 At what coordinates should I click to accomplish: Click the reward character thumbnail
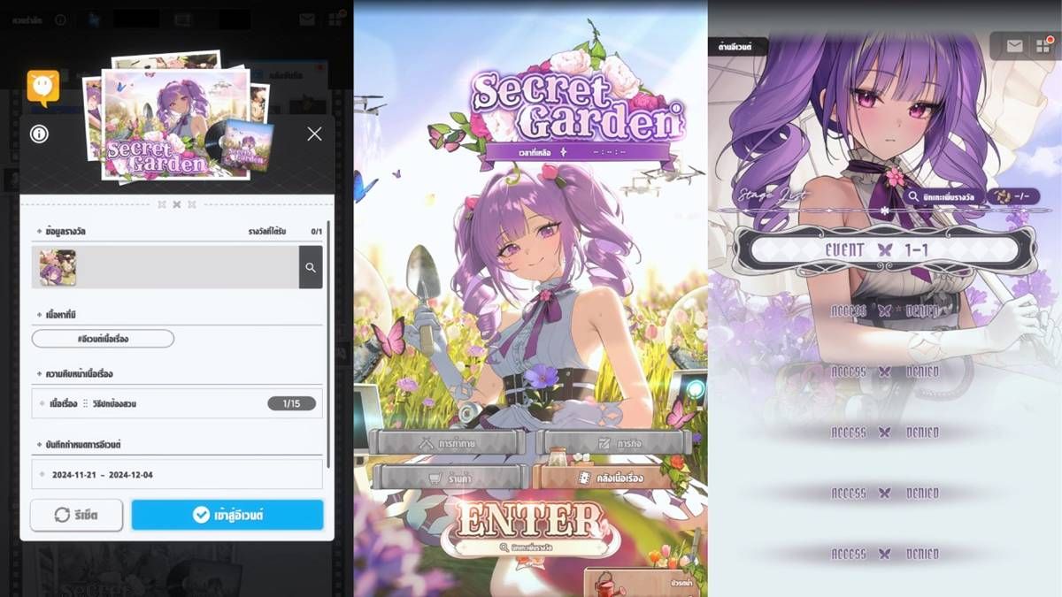pos(58,267)
